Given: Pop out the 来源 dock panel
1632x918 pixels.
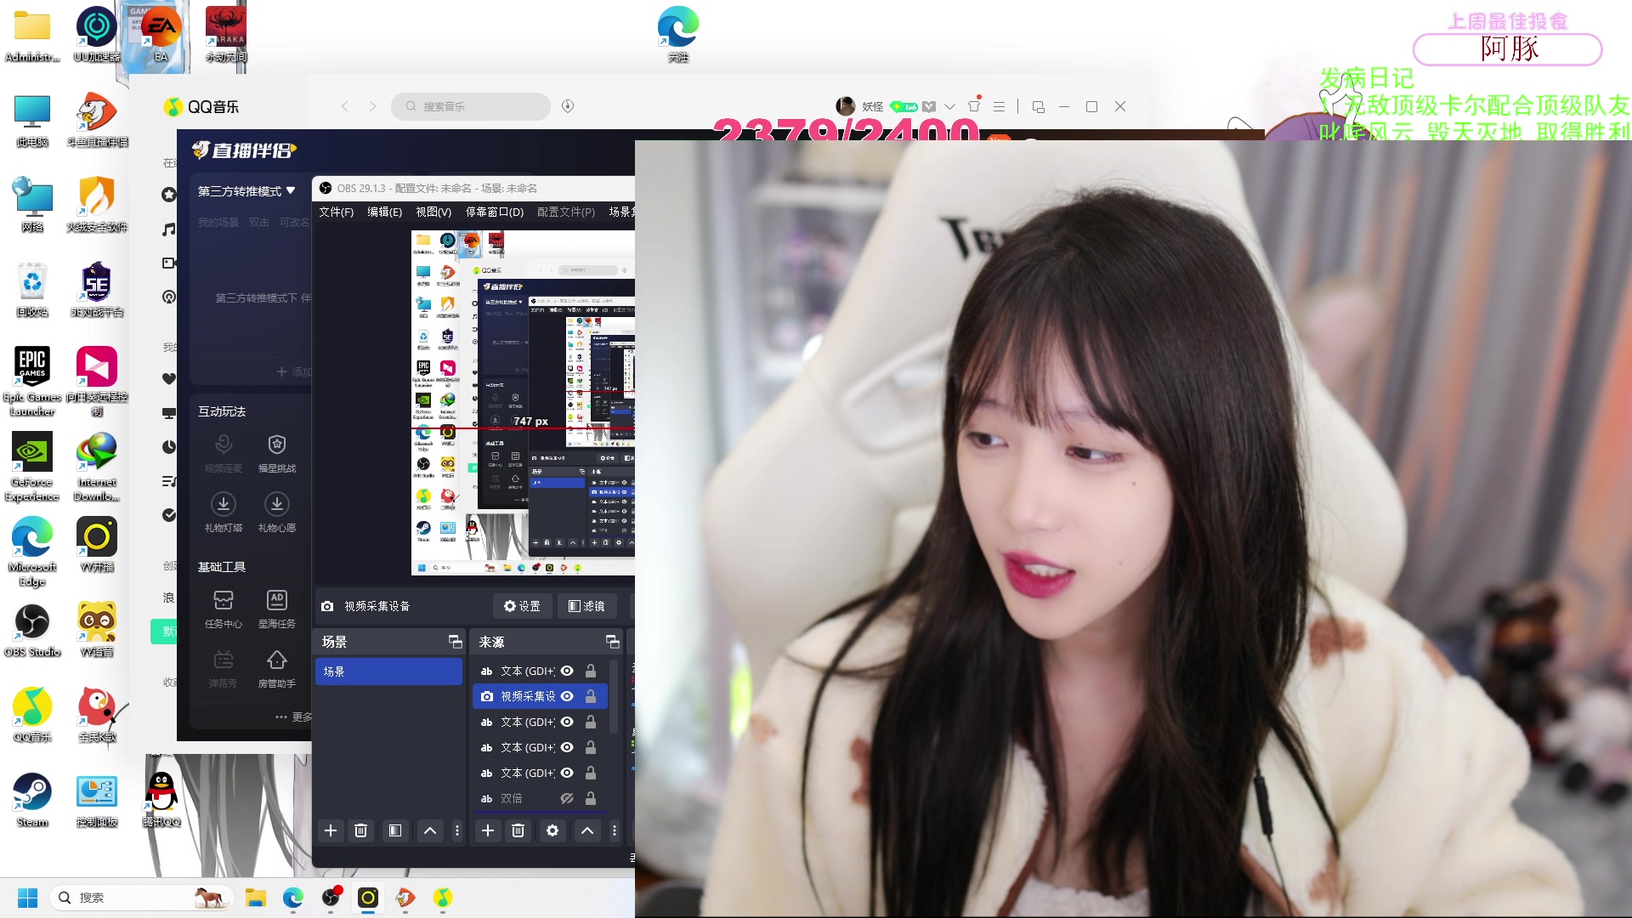Looking at the screenshot, I should pos(612,642).
